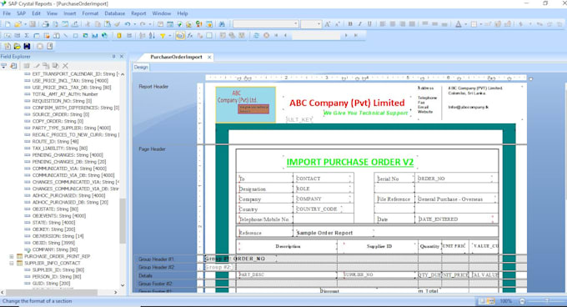Viewport: 567px width, 307px height.
Task: Click the Formula Workshop fx icon
Action: [190, 35]
